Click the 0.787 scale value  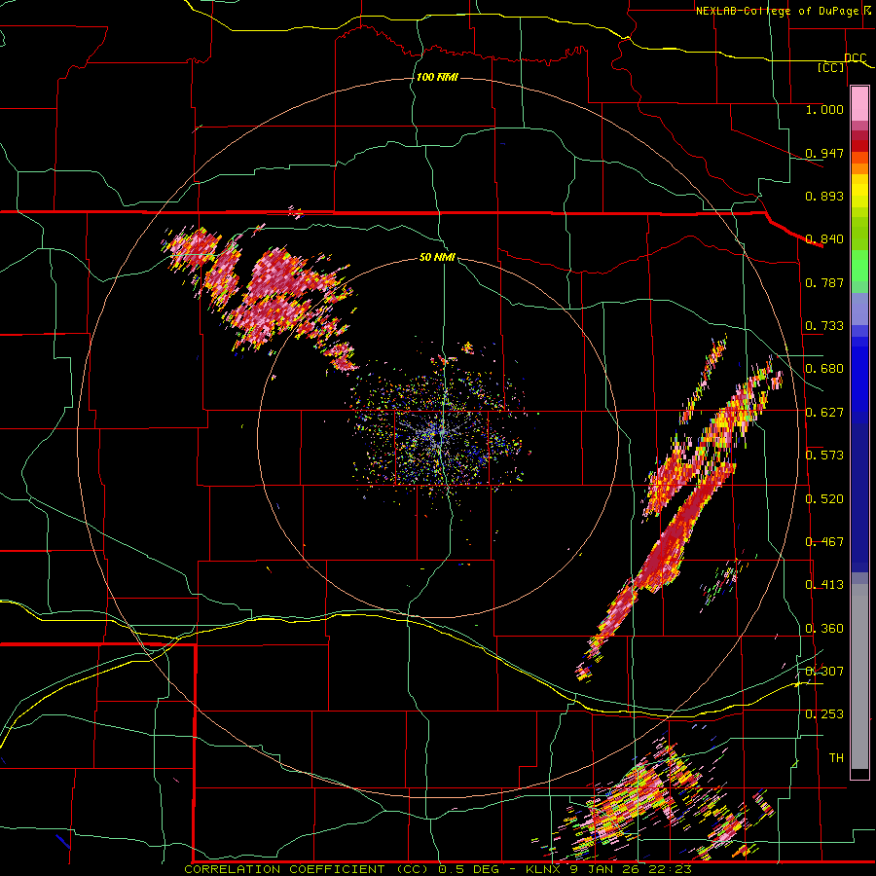tap(824, 282)
